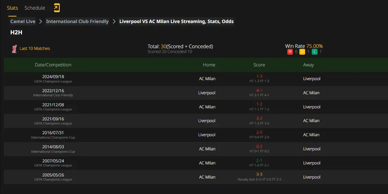388x194 pixels.
Task: Click Total: 30(Scored + Conceded) text
Action: coord(180,46)
